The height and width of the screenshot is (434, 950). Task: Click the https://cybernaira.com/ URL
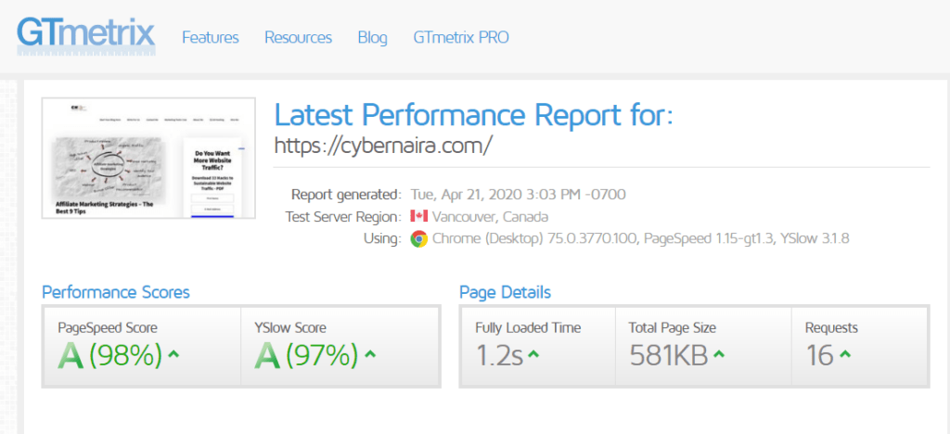[x=383, y=146]
